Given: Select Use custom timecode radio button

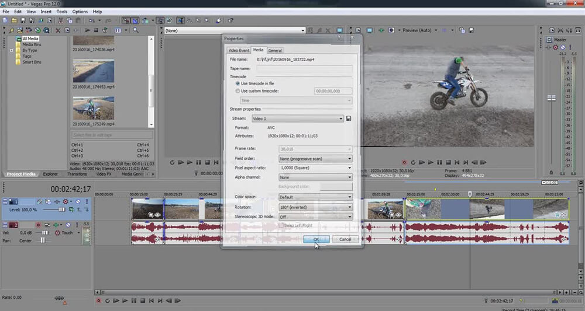Looking at the screenshot, I should (238, 91).
